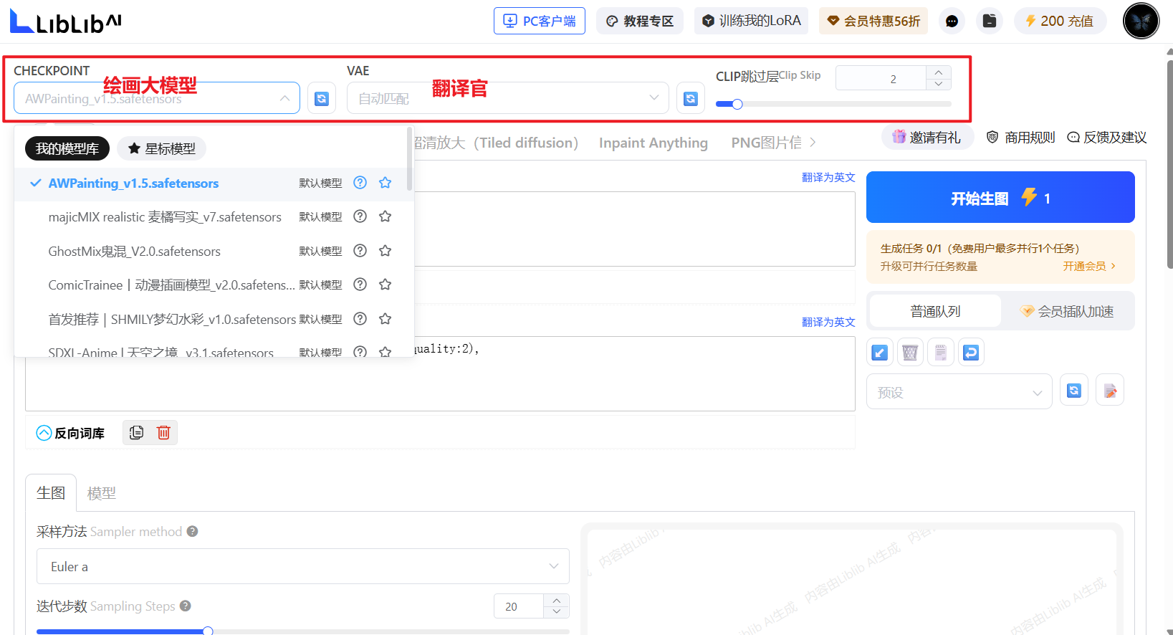The height and width of the screenshot is (635, 1173).
Task: Switch to Inpaint Anything tab
Action: [653, 143]
